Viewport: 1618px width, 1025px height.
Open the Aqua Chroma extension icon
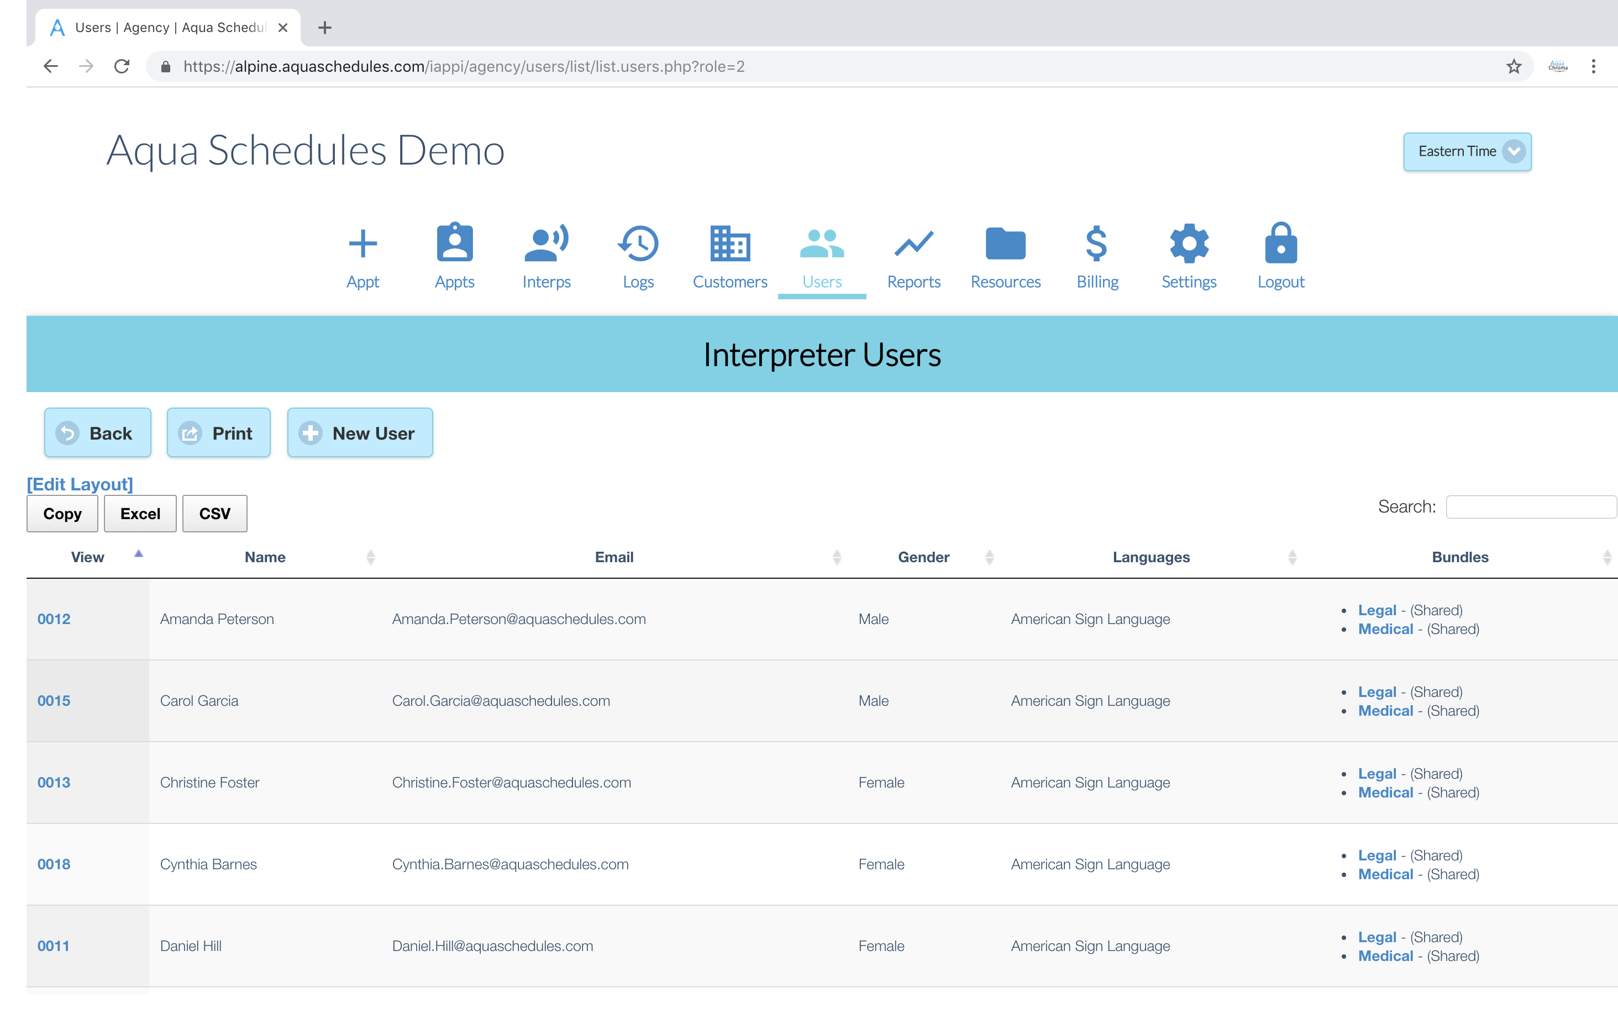click(1558, 66)
